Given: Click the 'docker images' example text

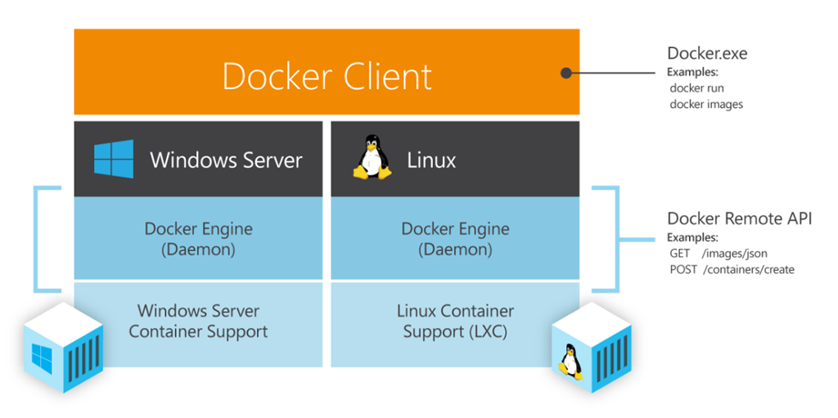Looking at the screenshot, I should click(706, 104).
